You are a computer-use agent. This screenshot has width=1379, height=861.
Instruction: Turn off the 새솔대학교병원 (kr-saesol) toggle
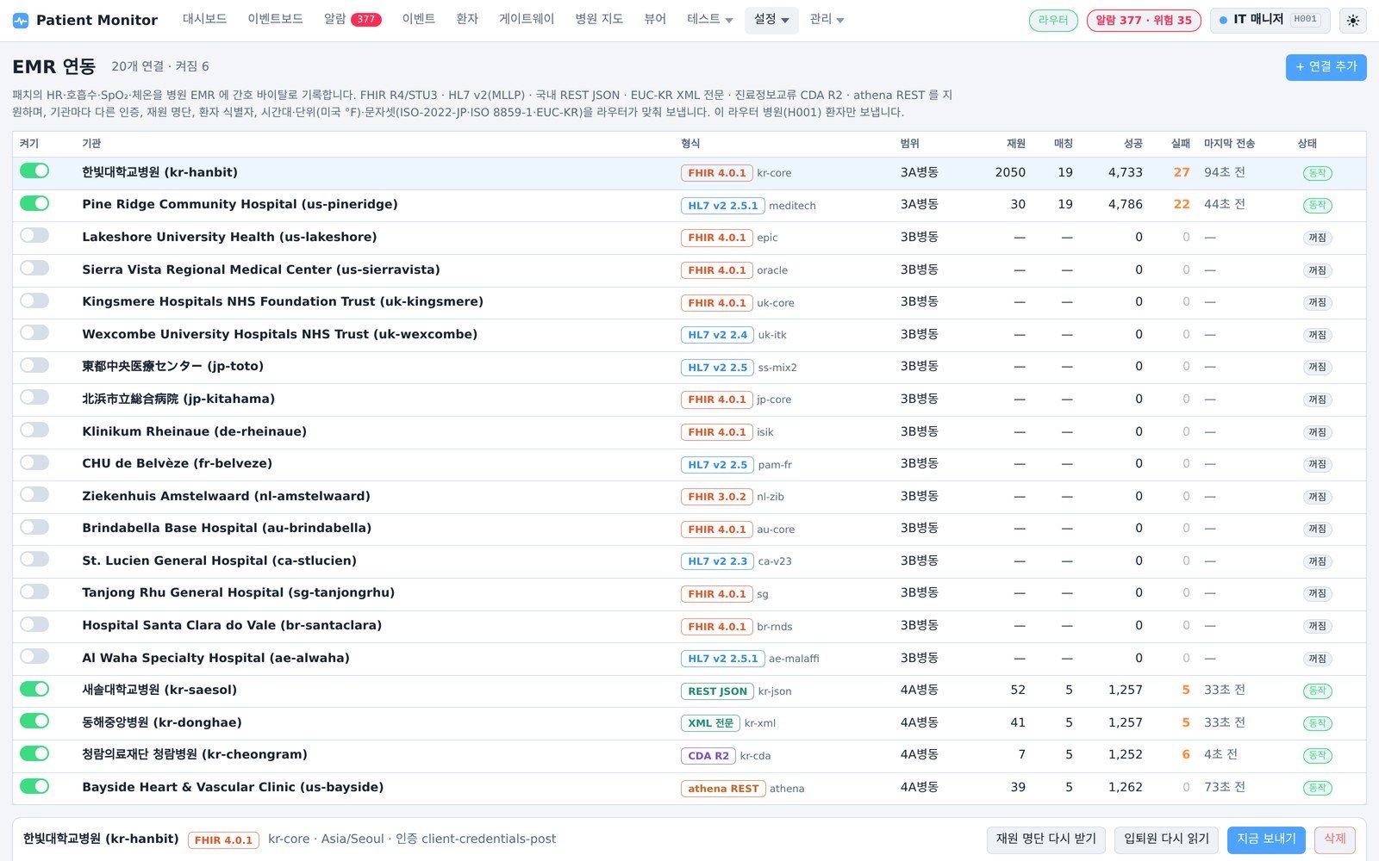pos(34,689)
